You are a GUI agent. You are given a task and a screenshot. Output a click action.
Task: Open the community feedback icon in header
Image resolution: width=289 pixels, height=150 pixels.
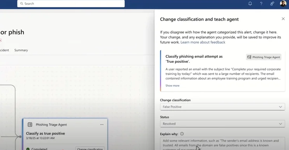pos(272,3)
